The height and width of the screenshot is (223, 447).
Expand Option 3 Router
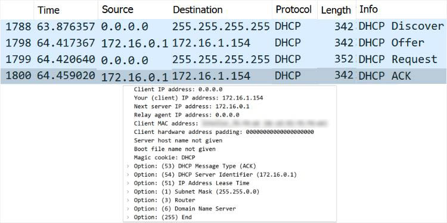[128, 200]
